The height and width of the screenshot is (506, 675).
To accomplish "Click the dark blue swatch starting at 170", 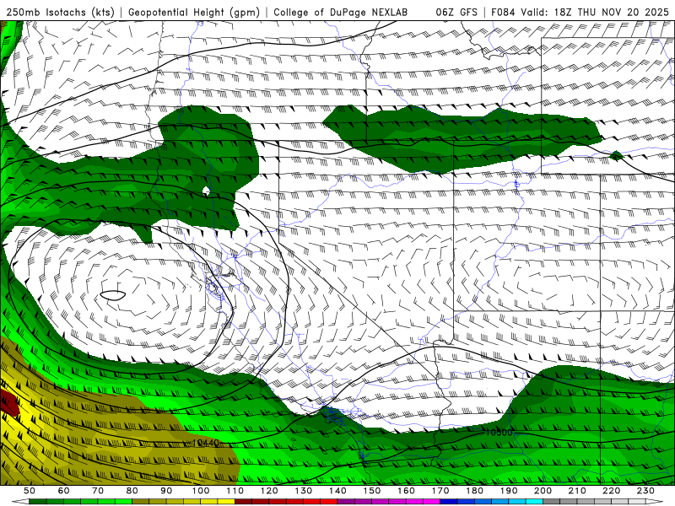I will 449,502.
